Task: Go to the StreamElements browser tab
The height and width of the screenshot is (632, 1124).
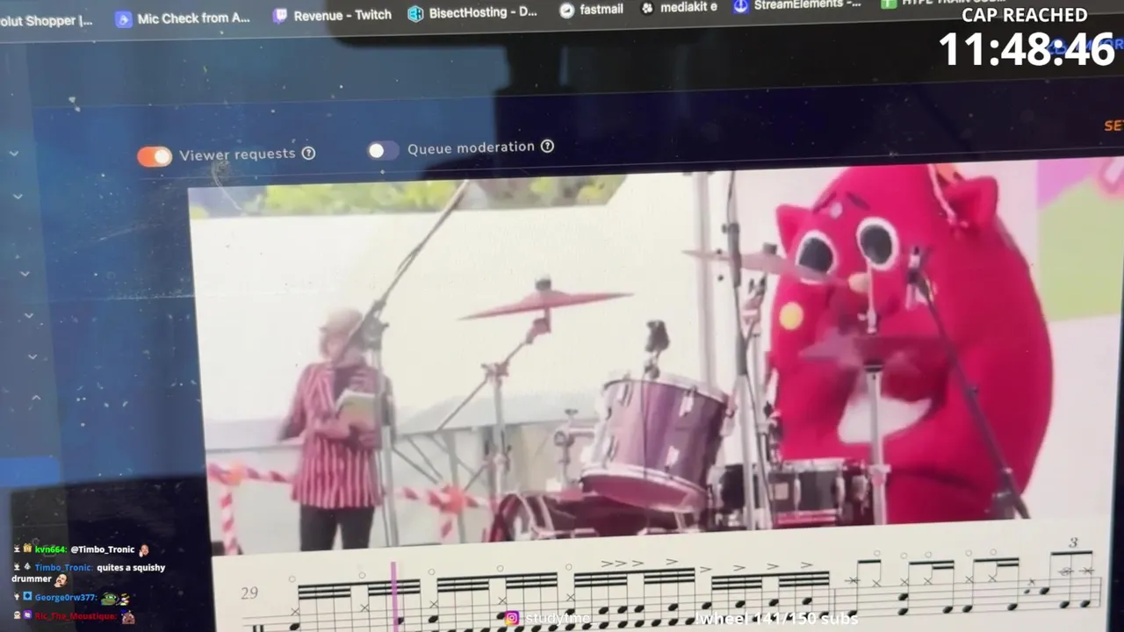Action: pos(799,5)
